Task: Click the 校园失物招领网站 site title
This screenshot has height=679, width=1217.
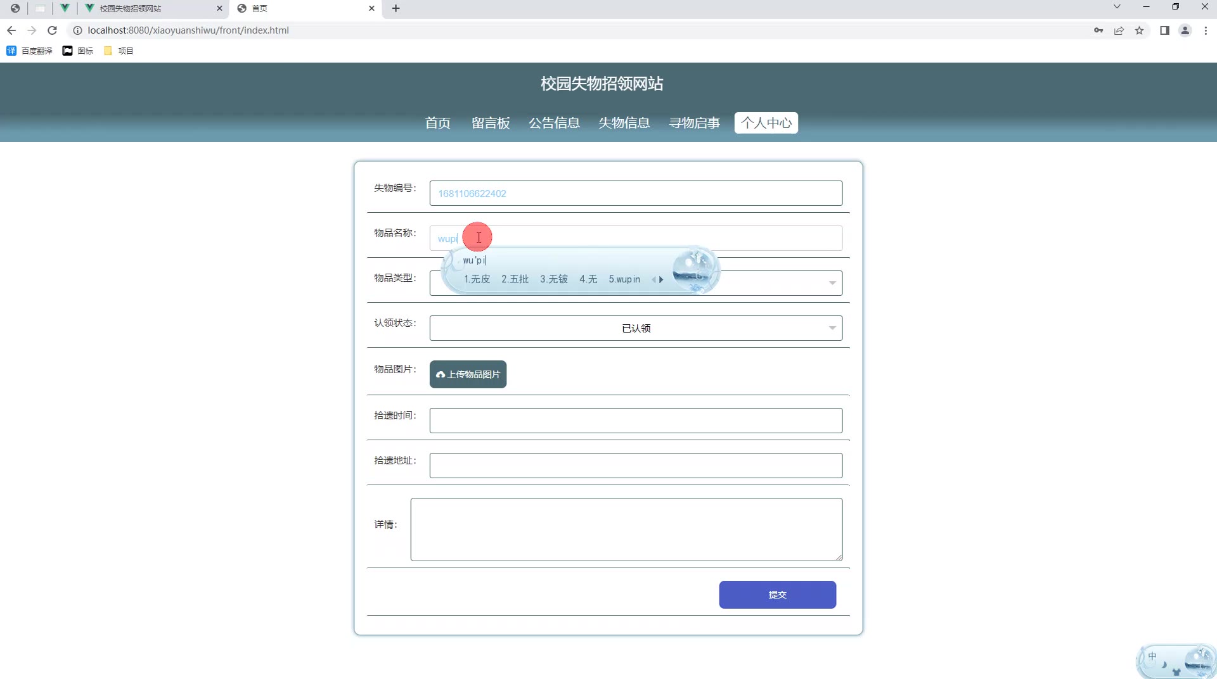Action: click(x=602, y=84)
